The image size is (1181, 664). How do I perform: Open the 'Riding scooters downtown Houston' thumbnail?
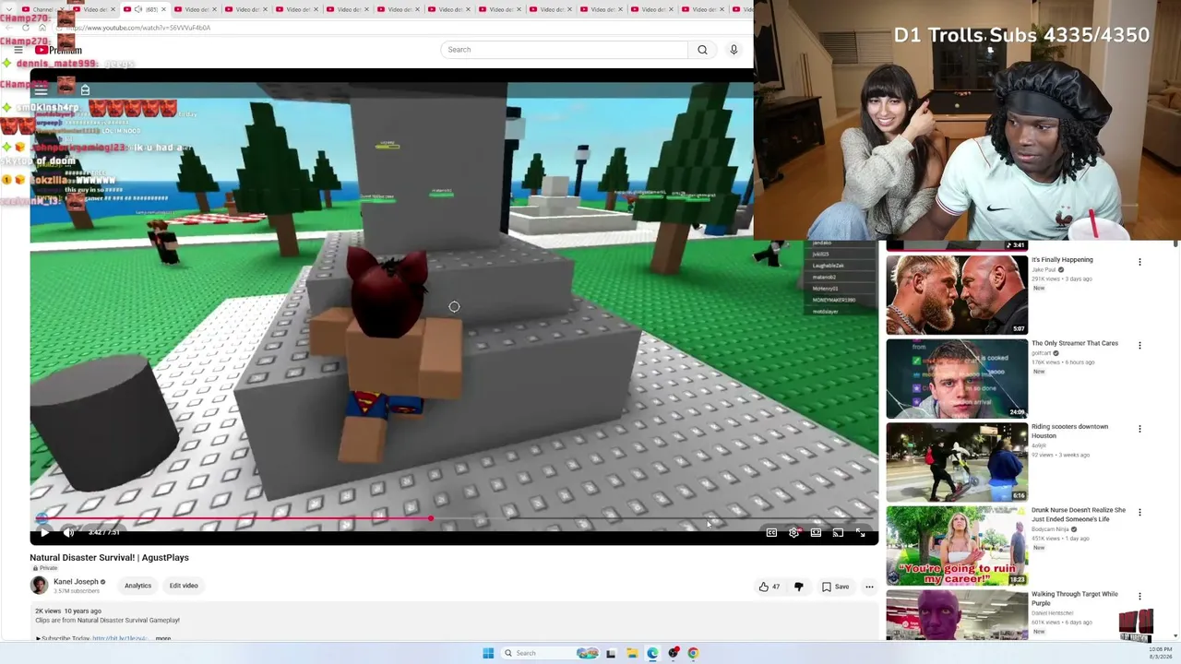point(957,462)
